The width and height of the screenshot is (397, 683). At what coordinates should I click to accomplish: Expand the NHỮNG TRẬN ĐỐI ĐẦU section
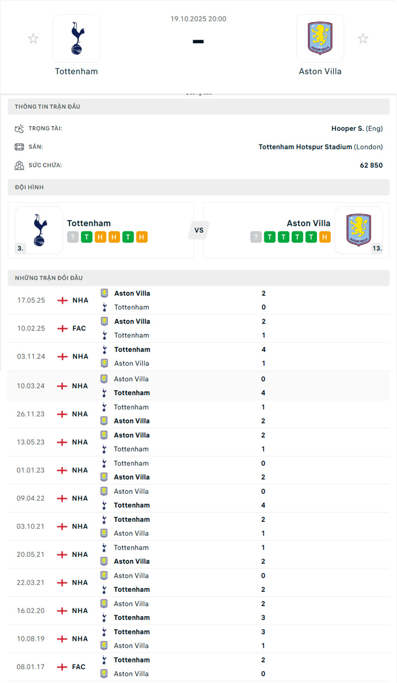(198, 278)
